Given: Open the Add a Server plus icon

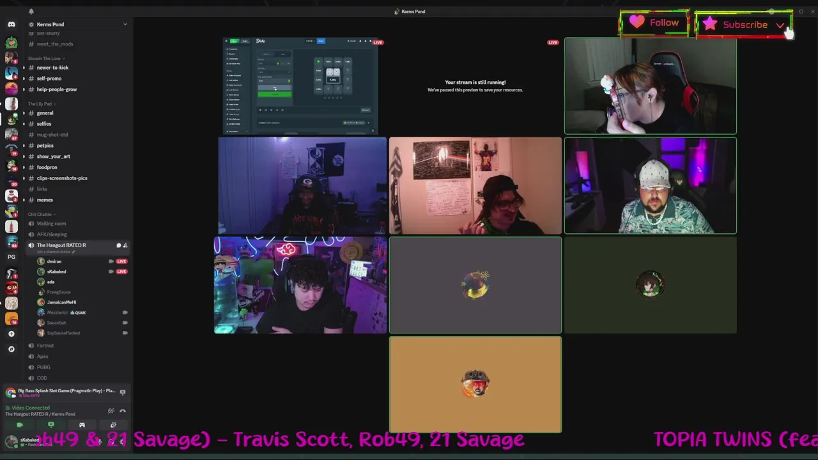Looking at the screenshot, I should click(11, 333).
